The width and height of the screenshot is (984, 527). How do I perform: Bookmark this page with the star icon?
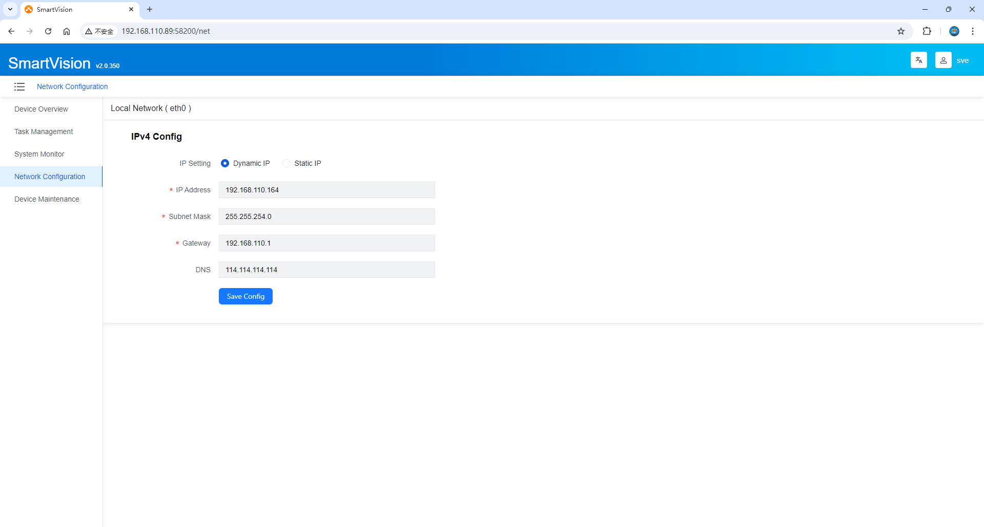coord(901,31)
